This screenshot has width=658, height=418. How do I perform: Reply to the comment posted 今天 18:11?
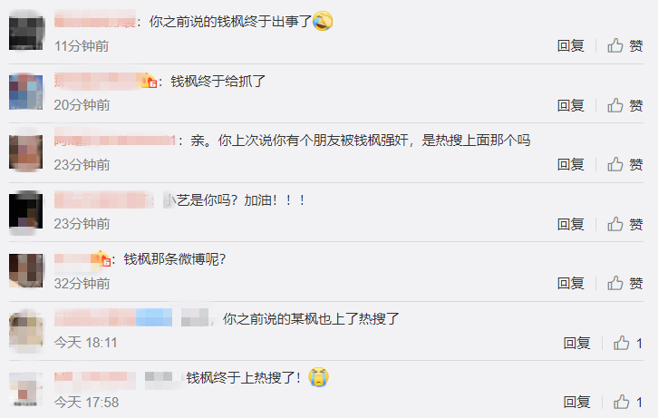point(576,343)
